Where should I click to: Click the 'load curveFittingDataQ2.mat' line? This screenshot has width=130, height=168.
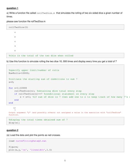[28, 141]
